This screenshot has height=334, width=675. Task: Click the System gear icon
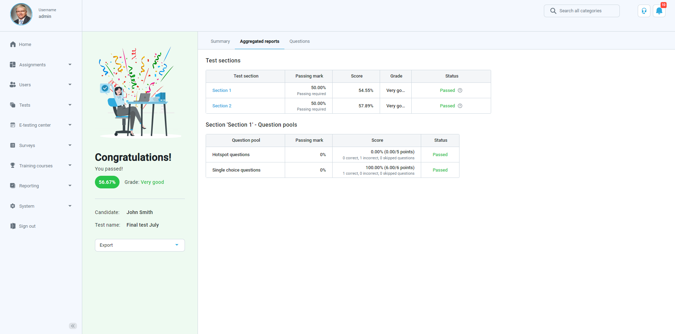pyautogui.click(x=13, y=206)
